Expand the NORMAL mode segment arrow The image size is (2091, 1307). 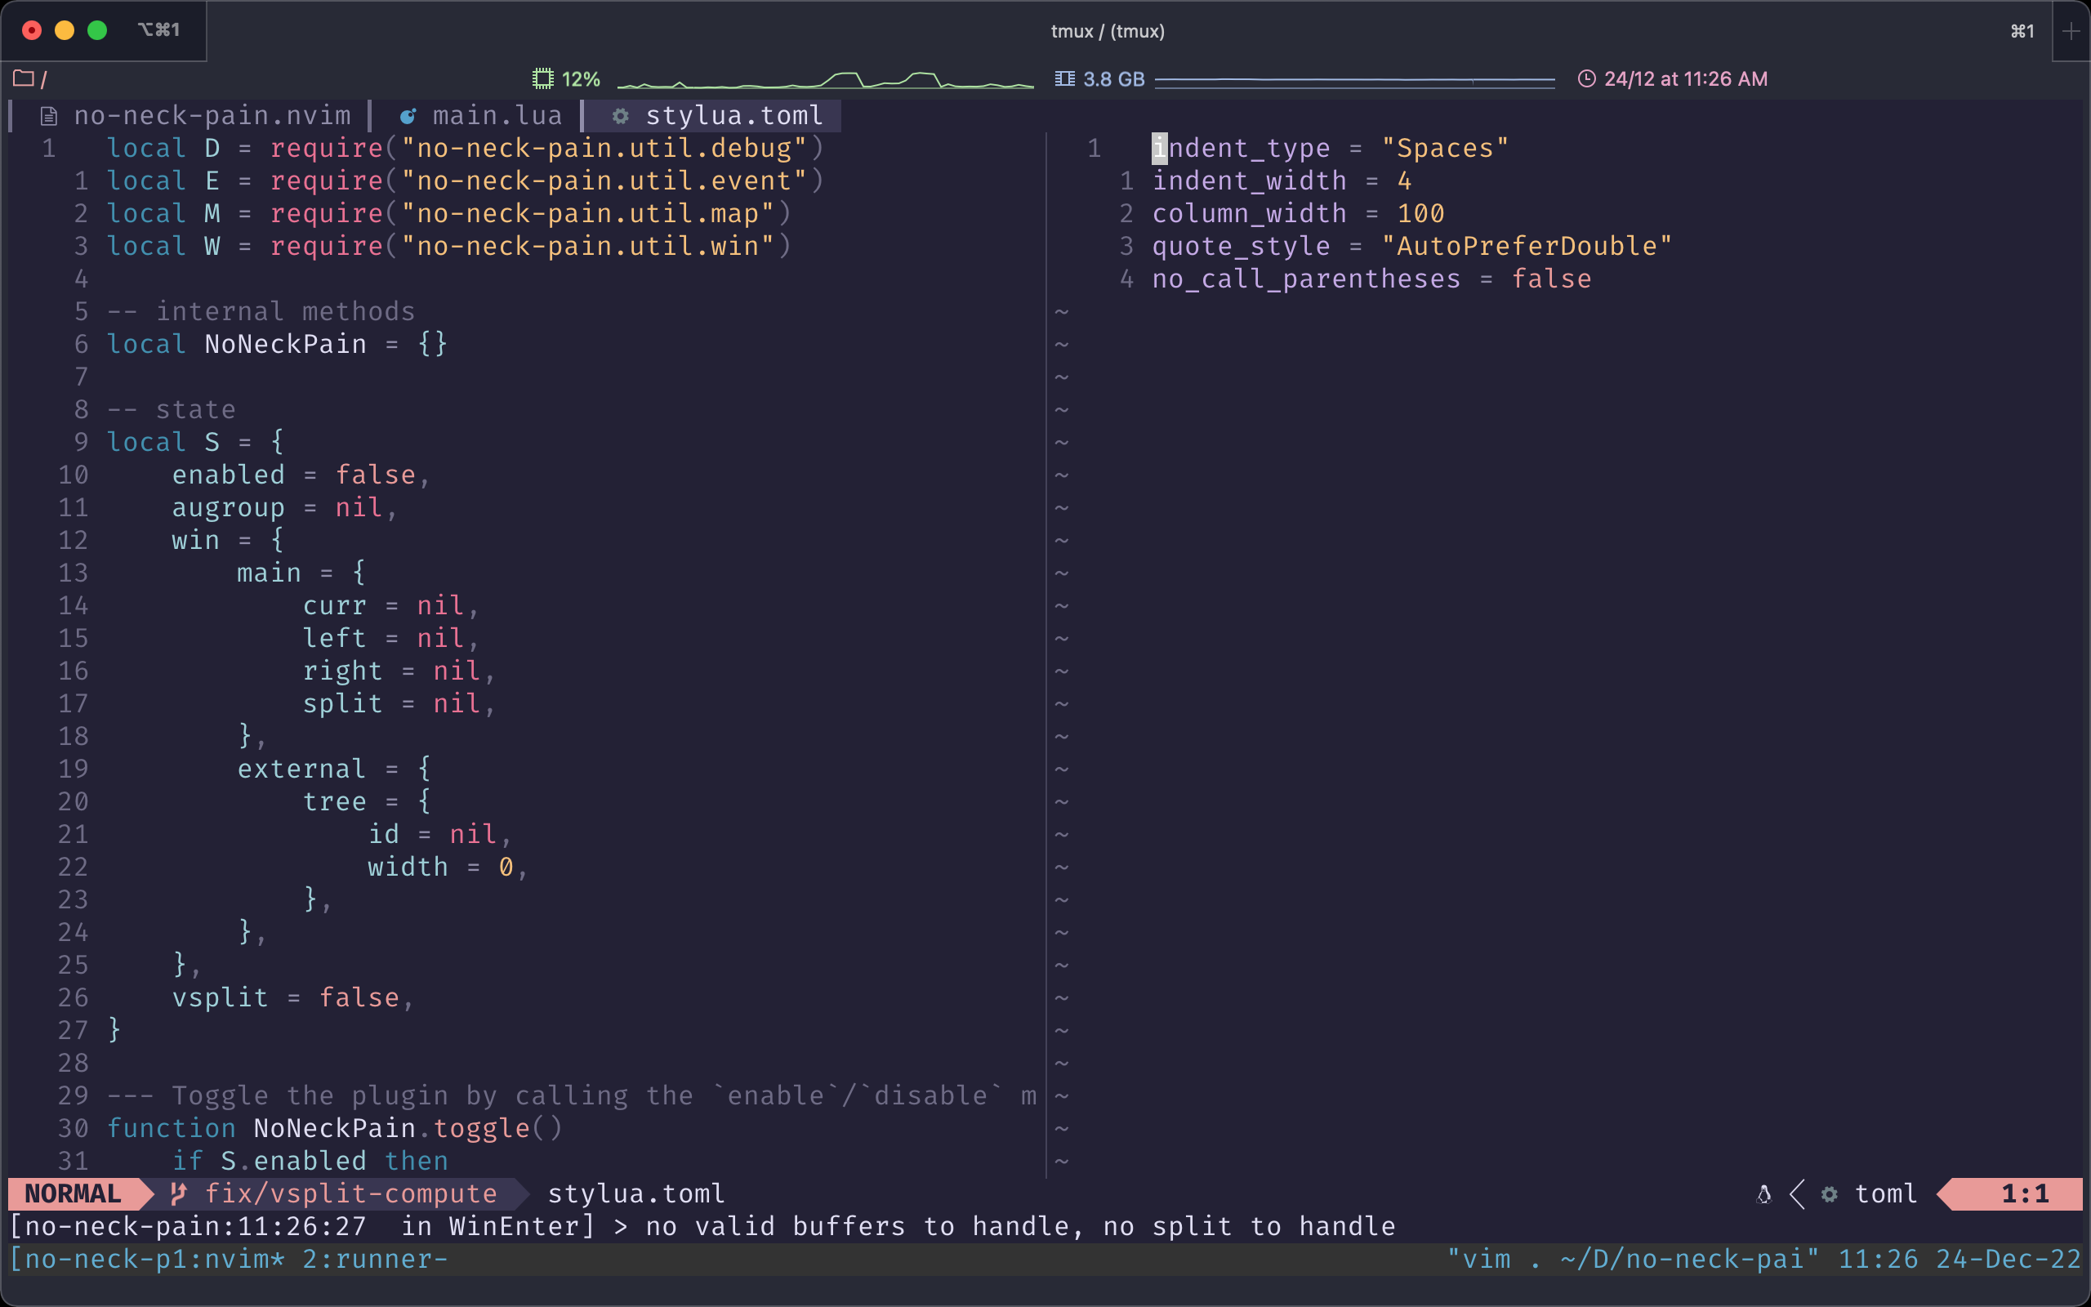pos(145,1193)
